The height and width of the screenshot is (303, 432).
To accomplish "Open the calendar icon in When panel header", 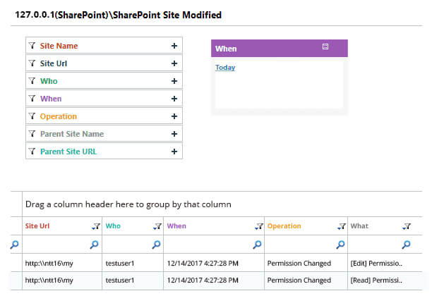I will [325, 47].
